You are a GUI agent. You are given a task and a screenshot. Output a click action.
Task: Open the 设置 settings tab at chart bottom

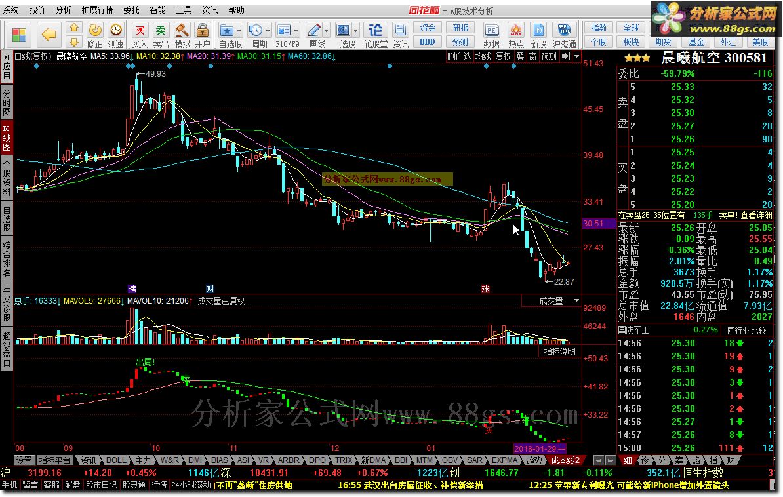[x=24, y=460]
